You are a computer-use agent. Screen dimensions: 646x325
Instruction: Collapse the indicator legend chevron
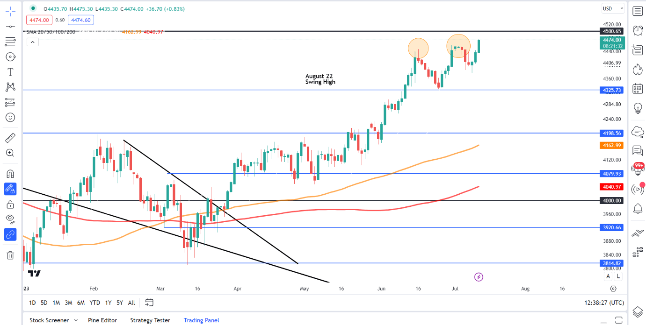pos(32,42)
